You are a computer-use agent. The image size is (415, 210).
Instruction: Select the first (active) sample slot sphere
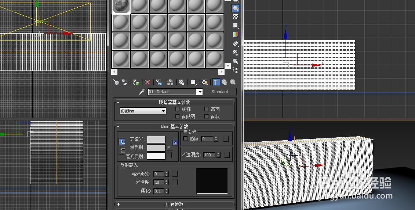121,6
